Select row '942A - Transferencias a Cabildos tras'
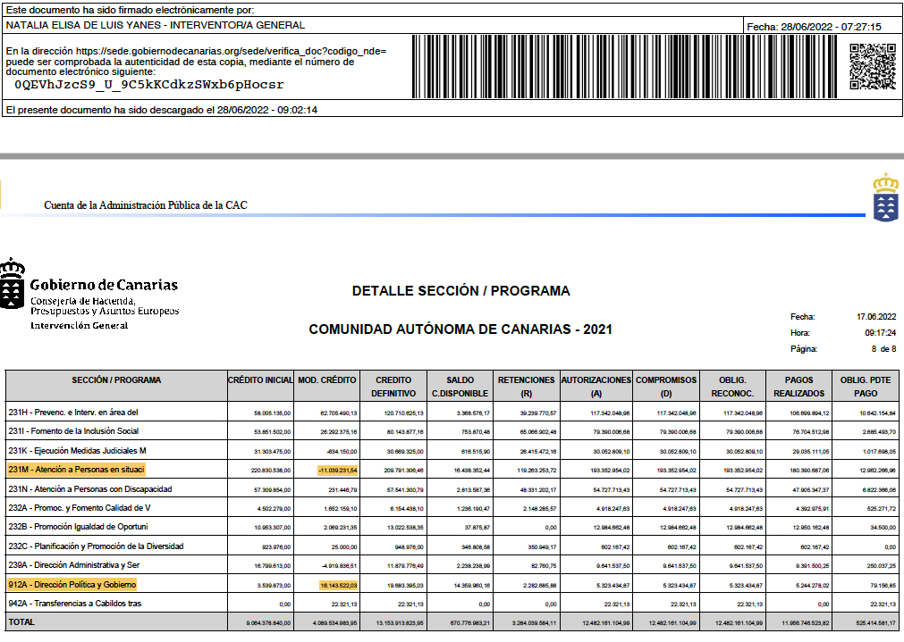Image resolution: width=904 pixels, height=642 pixels. 452,604
